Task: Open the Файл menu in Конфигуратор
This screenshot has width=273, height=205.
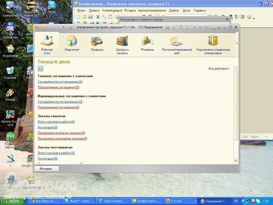Action: pos(81,10)
